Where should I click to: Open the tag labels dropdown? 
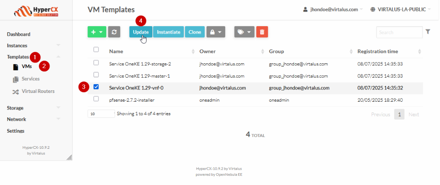(x=244, y=32)
